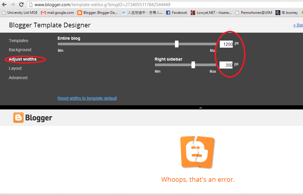Click the Blogger logo in the preview pane
Viewport: 303px width, 195px height.
[32, 117]
